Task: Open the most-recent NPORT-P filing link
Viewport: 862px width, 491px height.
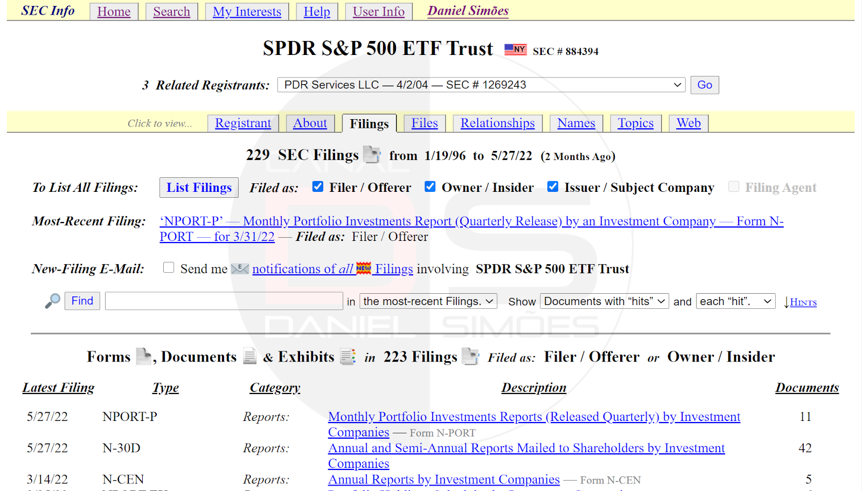Action: pyautogui.click(x=471, y=229)
